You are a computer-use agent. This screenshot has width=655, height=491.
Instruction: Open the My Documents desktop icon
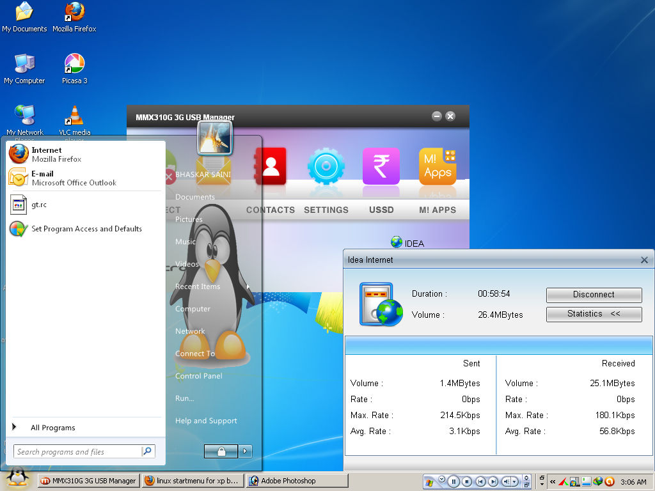(24, 12)
